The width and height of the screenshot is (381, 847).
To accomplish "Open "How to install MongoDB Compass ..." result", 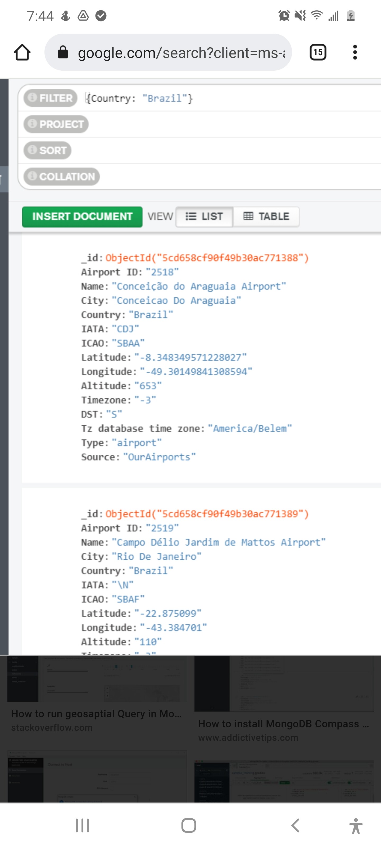I will (284, 724).
